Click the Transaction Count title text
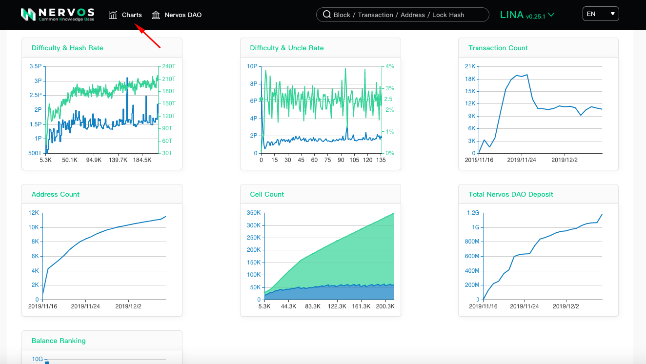The image size is (646, 364). pos(498,48)
